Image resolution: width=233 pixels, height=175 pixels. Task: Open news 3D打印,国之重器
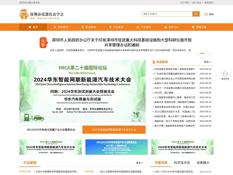pos(164,93)
